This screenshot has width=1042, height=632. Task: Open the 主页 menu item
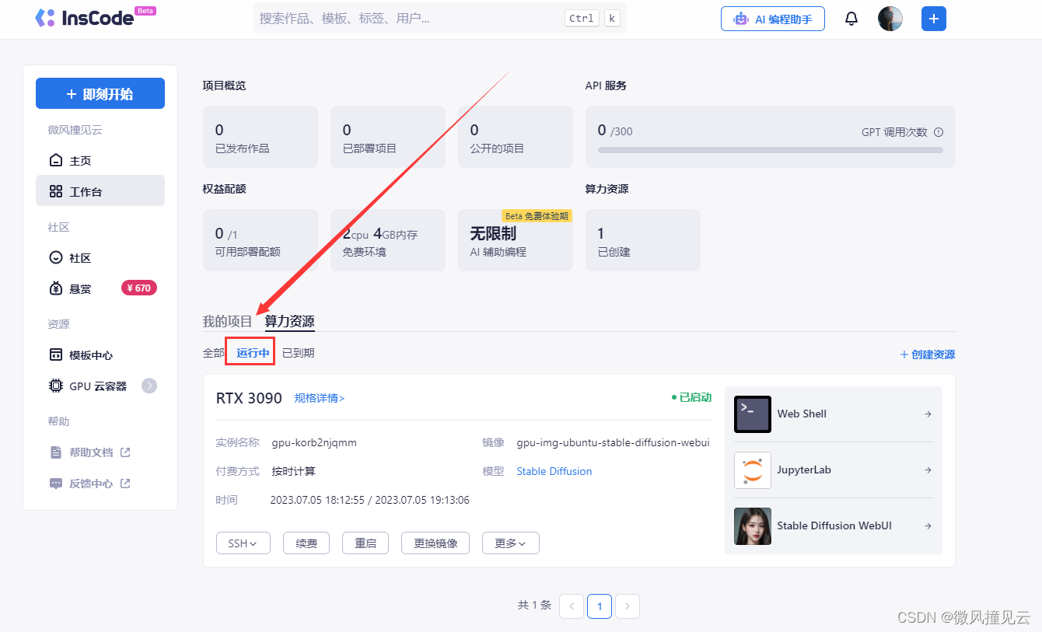coord(100,160)
